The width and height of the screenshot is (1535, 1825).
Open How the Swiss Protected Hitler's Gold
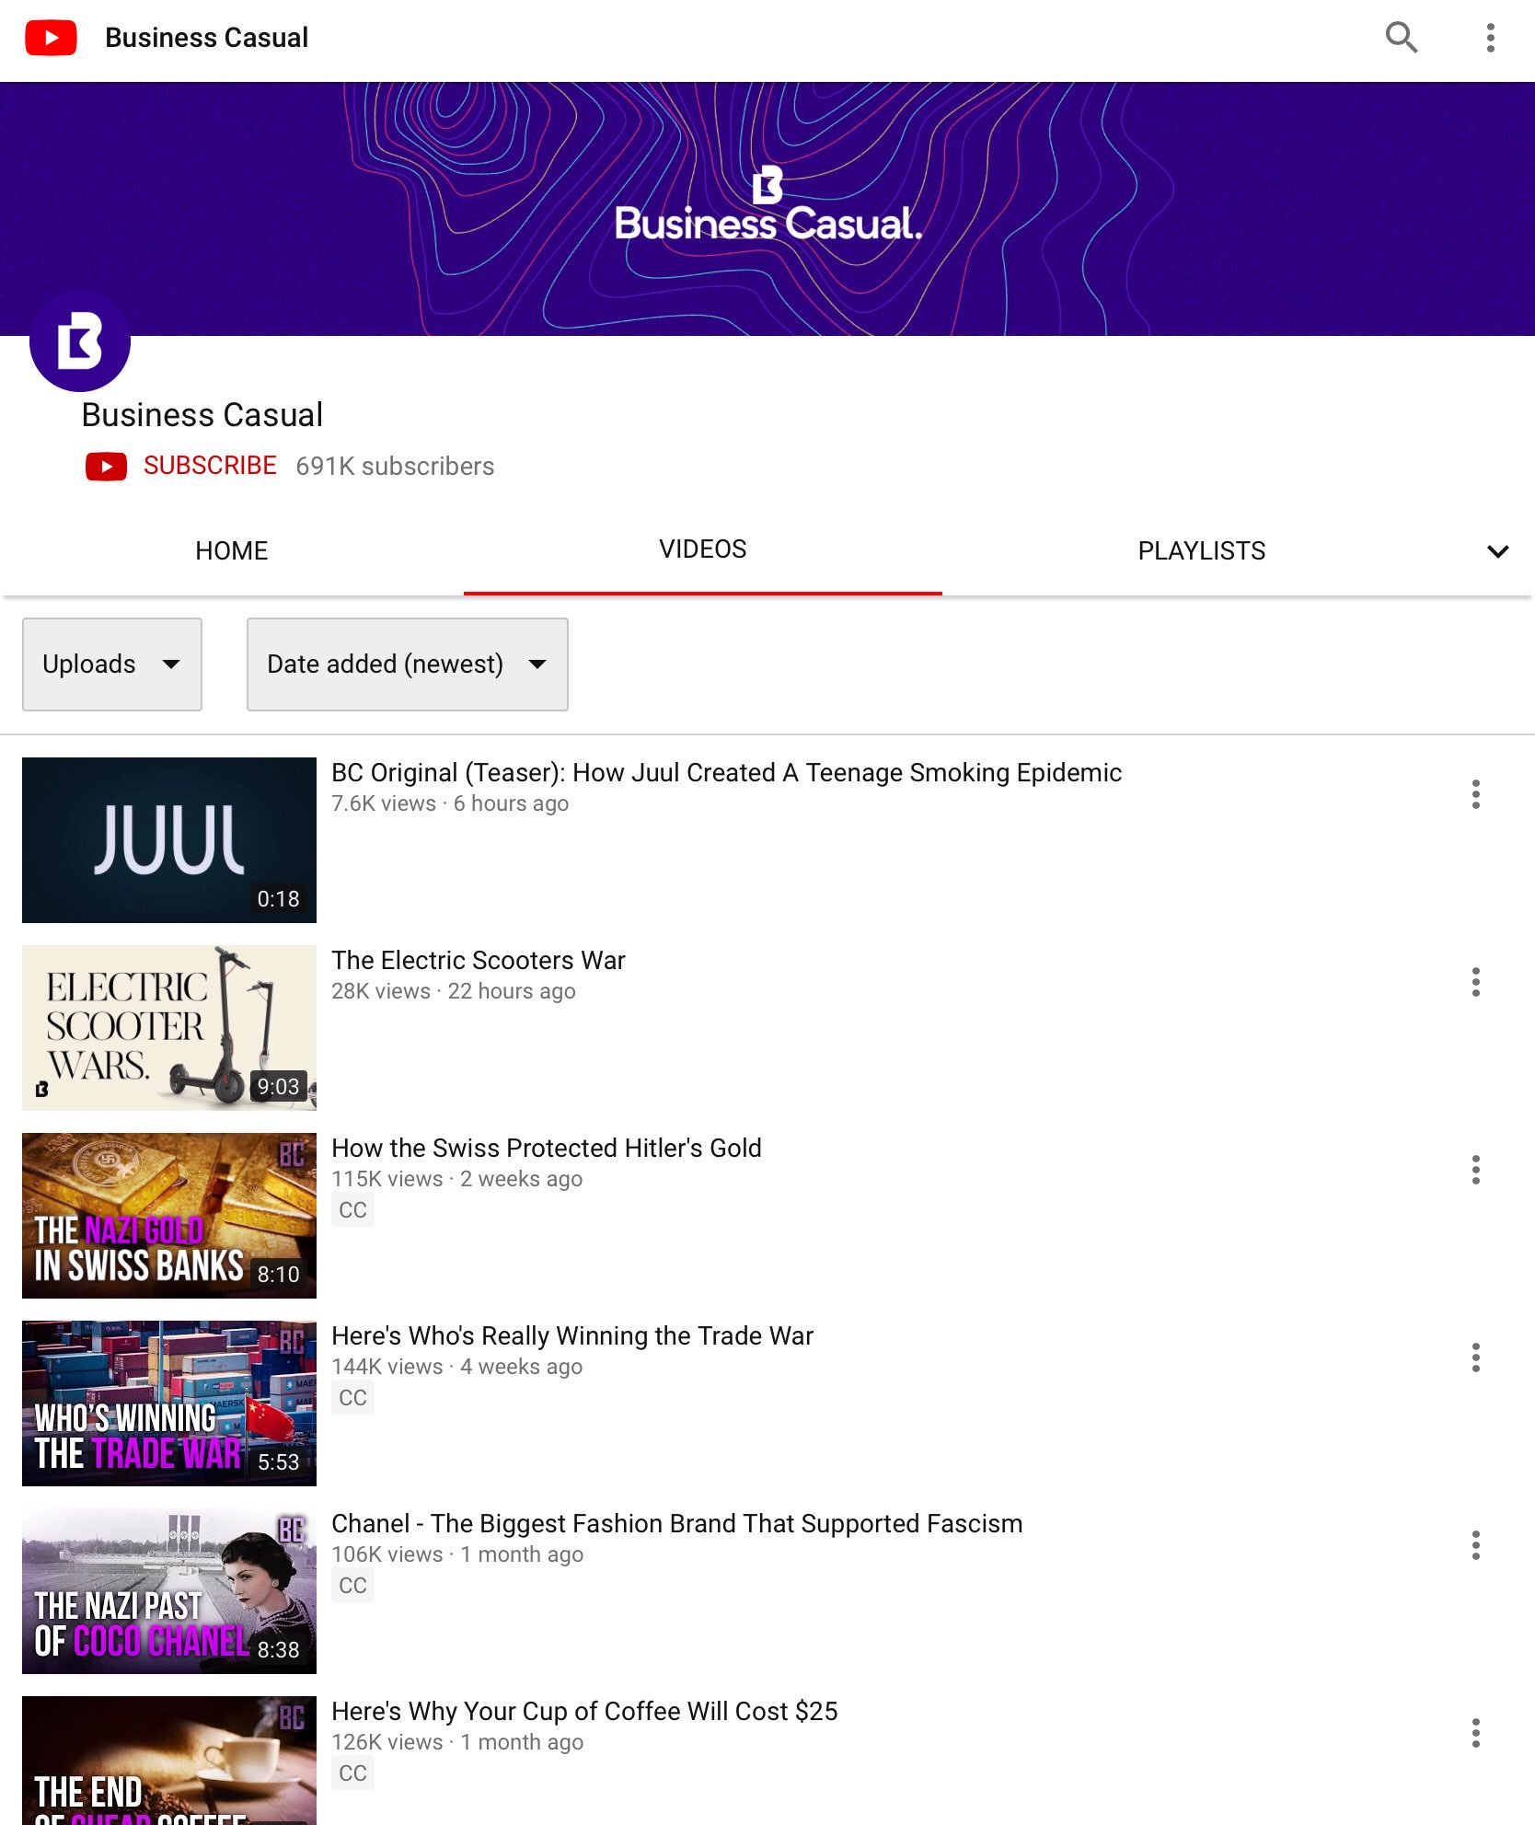[547, 1148]
